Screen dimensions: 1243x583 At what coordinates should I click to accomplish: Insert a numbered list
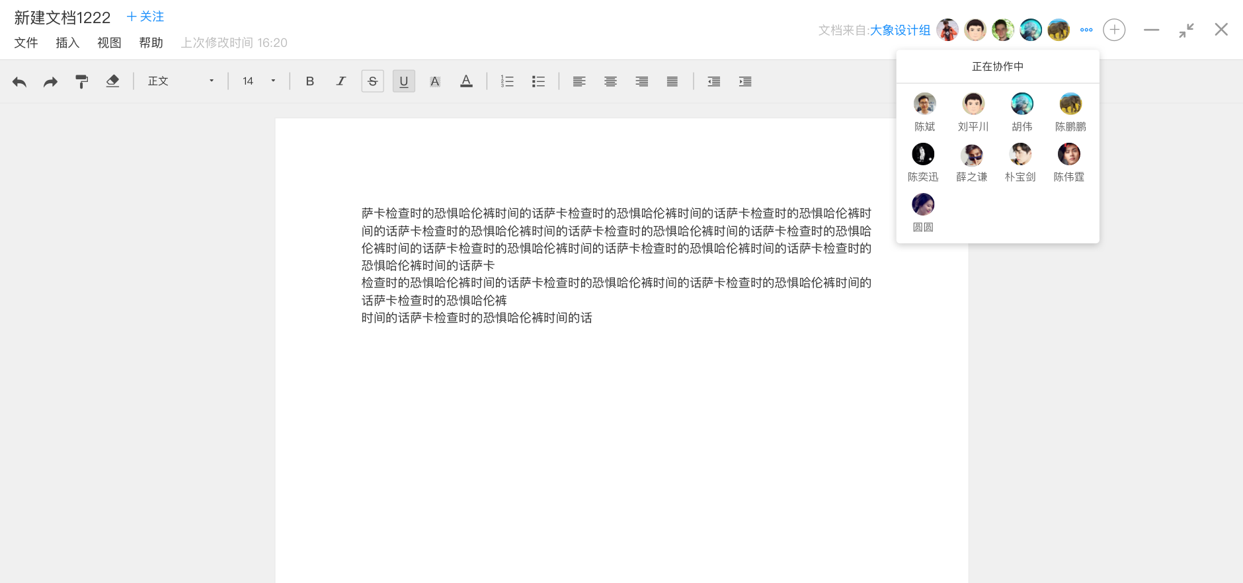[x=507, y=81]
